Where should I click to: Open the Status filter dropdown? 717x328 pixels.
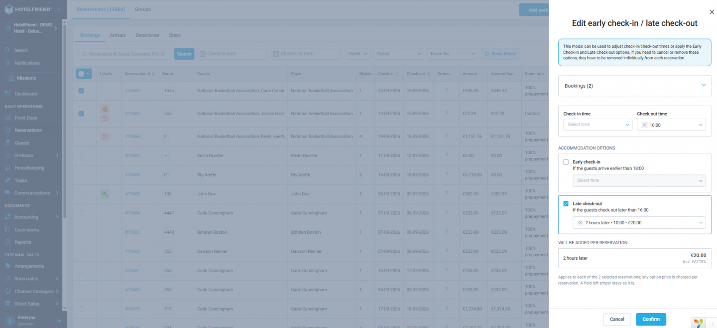click(x=398, y=54)
